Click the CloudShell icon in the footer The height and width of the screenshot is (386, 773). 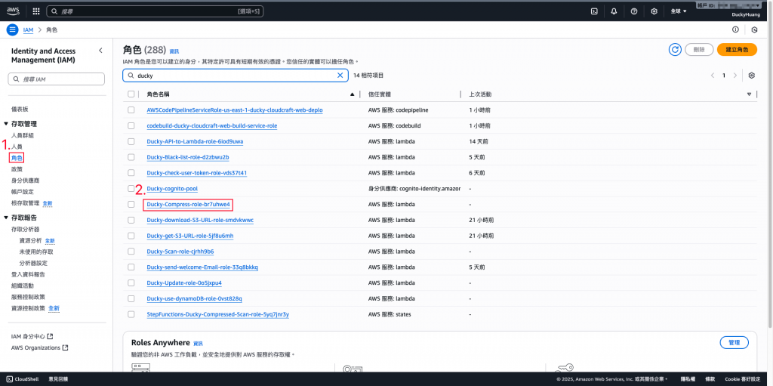click(x=11, y=378)
